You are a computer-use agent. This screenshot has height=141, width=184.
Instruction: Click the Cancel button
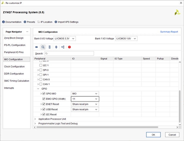172,135
